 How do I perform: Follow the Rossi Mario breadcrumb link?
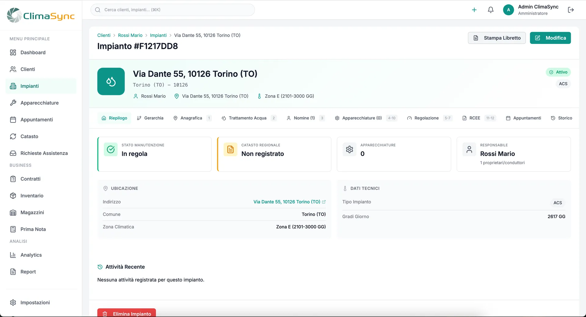[130, 35]
